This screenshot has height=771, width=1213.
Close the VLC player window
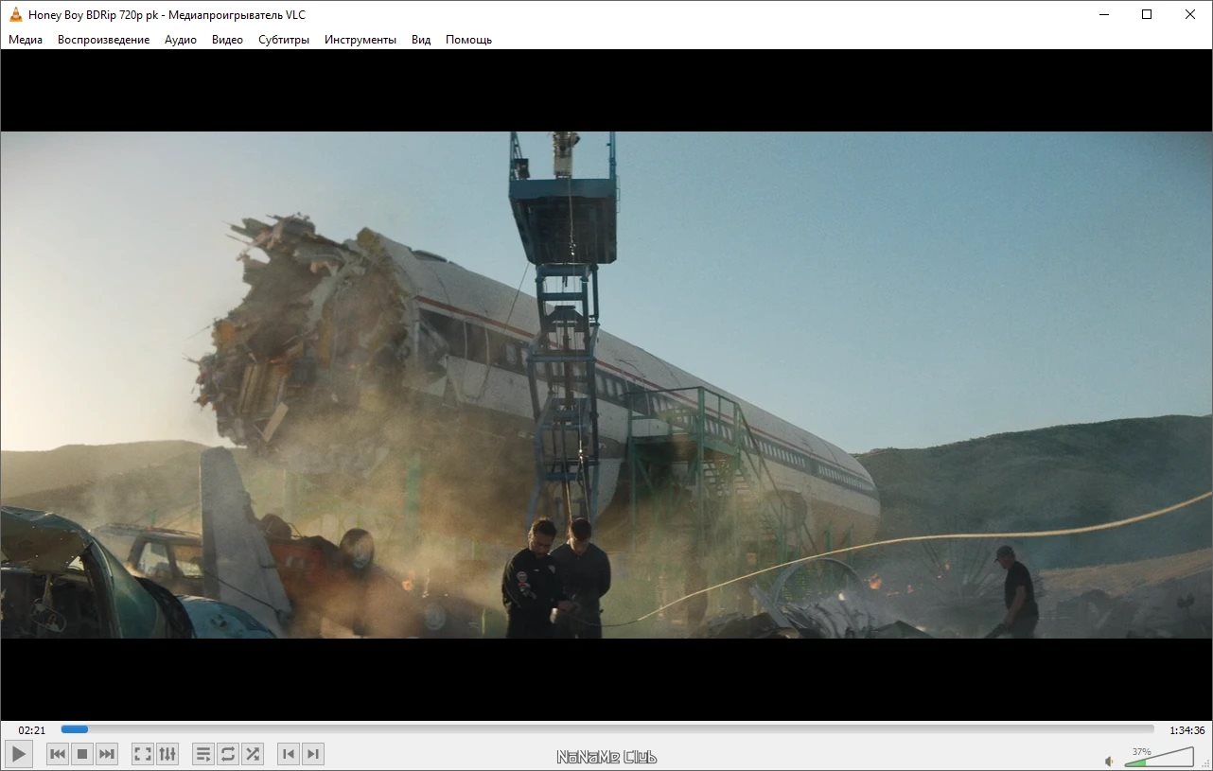pos(1190,14)
